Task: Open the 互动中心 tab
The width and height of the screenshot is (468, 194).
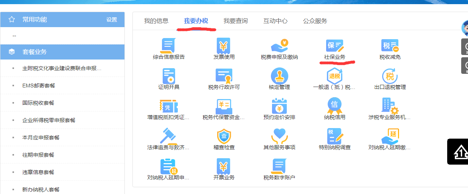Action: [275, 21]
